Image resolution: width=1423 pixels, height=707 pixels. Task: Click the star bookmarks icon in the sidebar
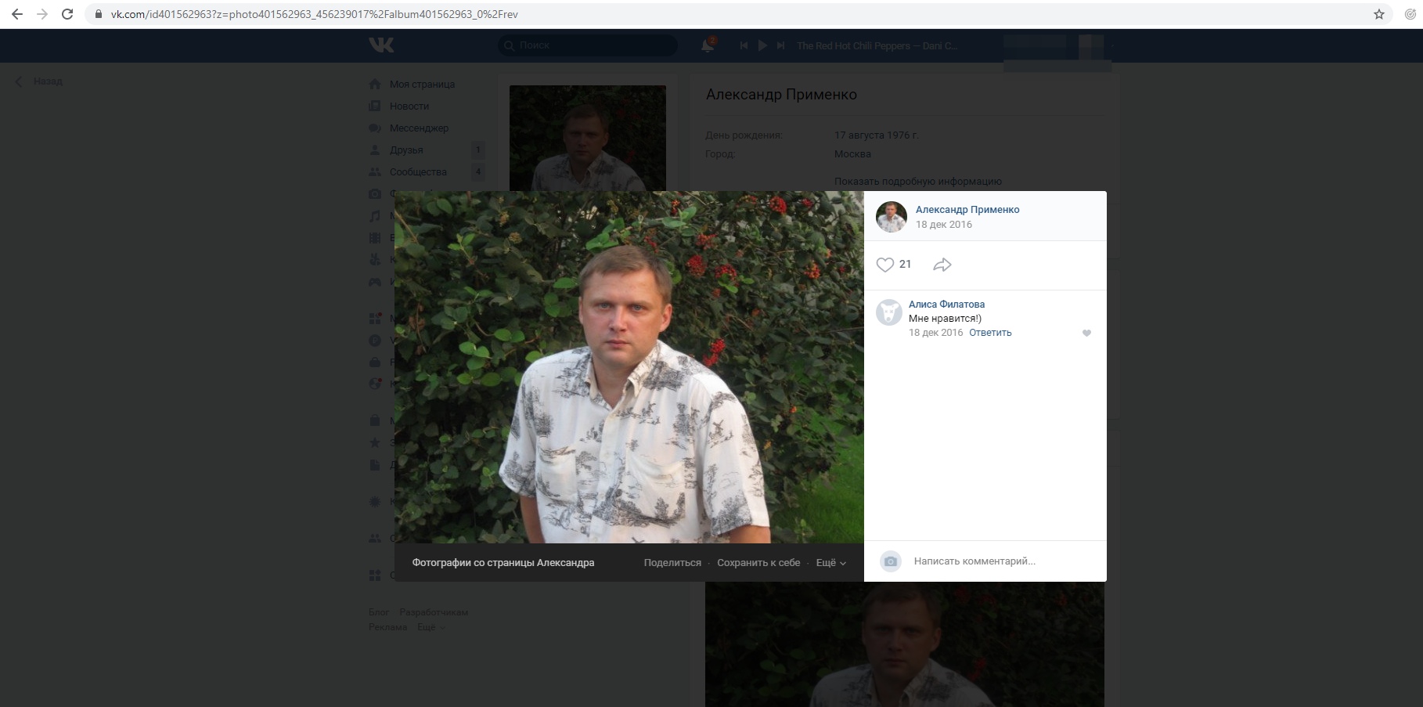(375, 442)
